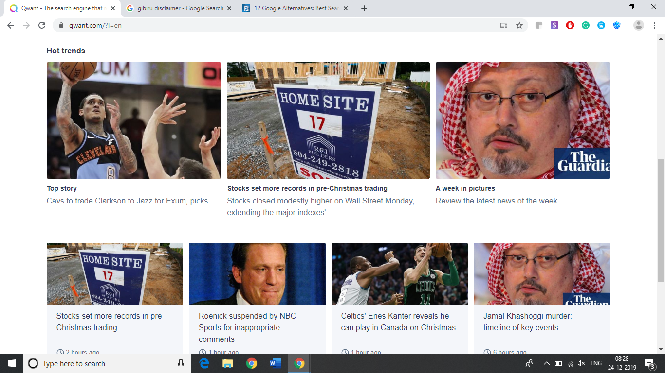Open the Wi-Fi network tray icon
Viewport: 665px width, 373px height.
tap(570, 363)
